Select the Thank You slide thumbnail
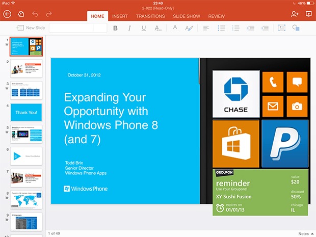 coord(26,112)
